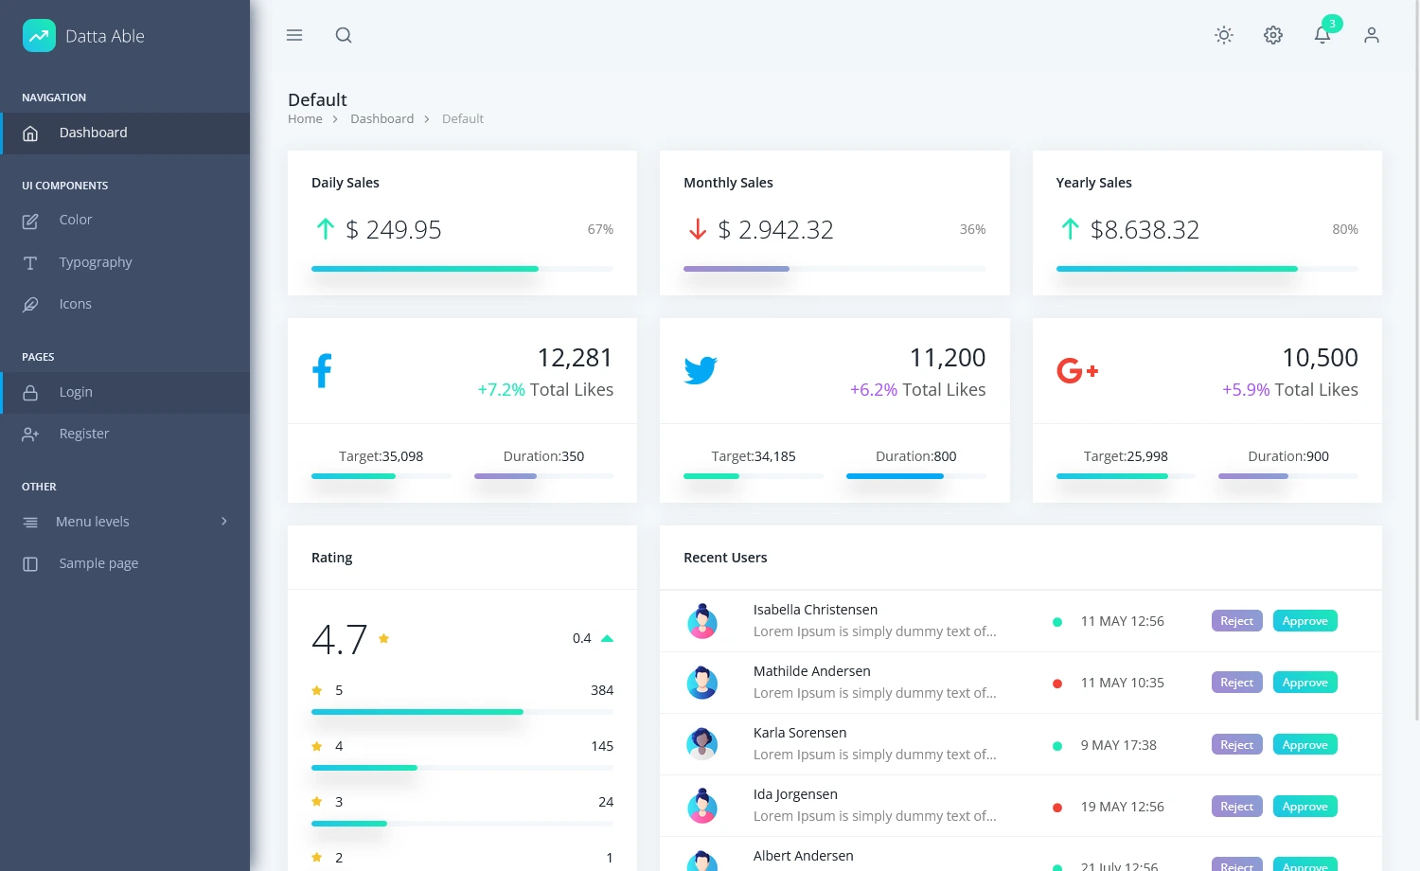Image resolution: width=1420 pixels, height=871 pixels.
Task: Select Dashboard in the navigation sidebar
Action: [x=93, y=133]
